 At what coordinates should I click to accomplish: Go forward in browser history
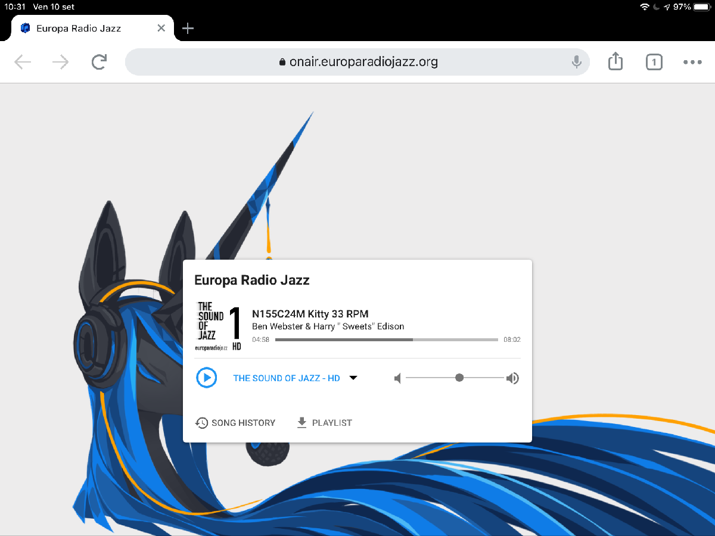point(60,62)
